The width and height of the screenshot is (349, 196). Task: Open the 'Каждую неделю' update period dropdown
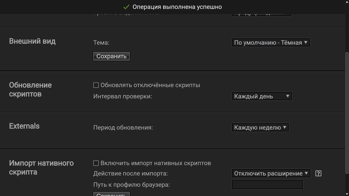(260, 127)
